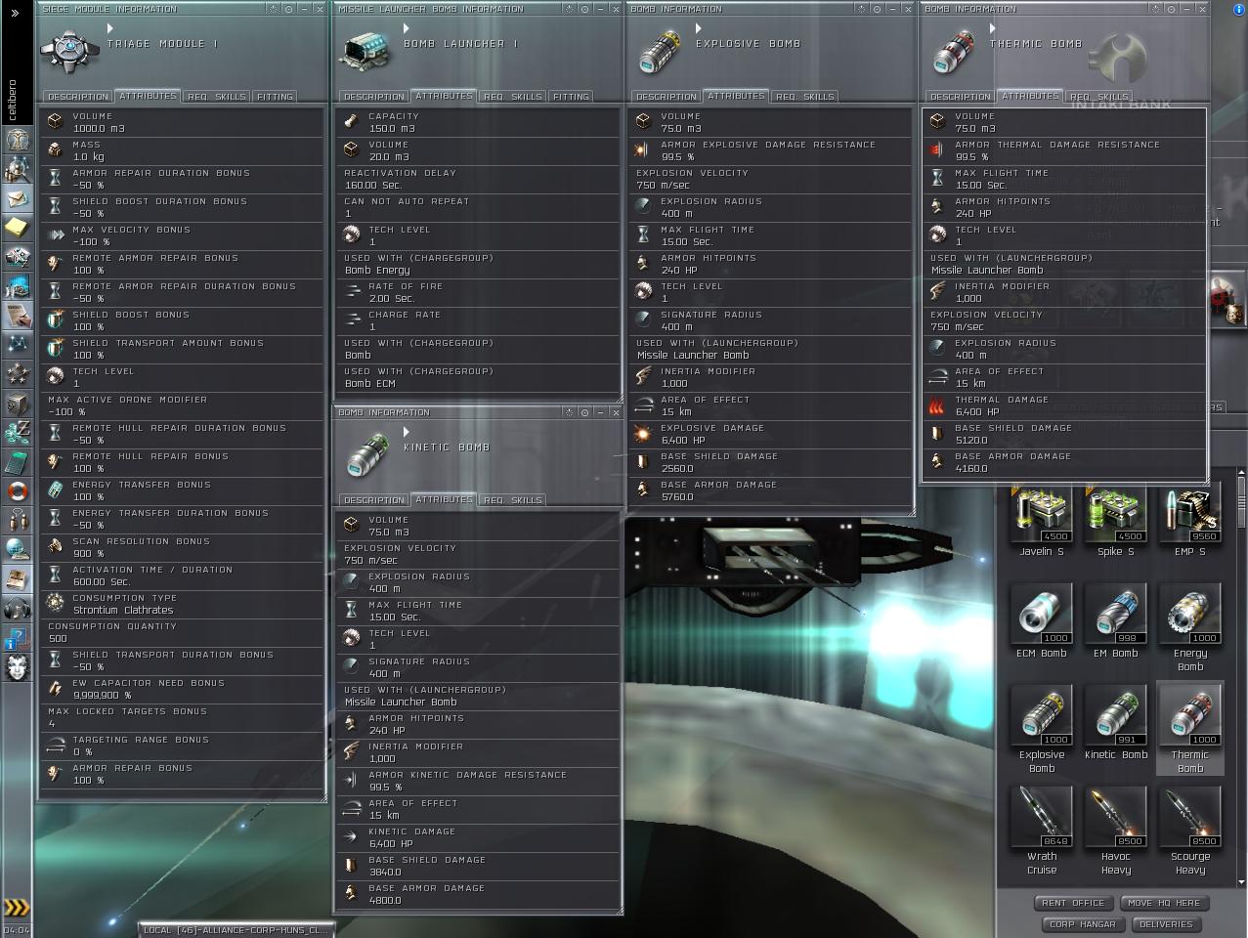Screen dimensions: 1248x938
Task: Open the arrow menu above Bomb Launcher I
Action: pos(407,28)
